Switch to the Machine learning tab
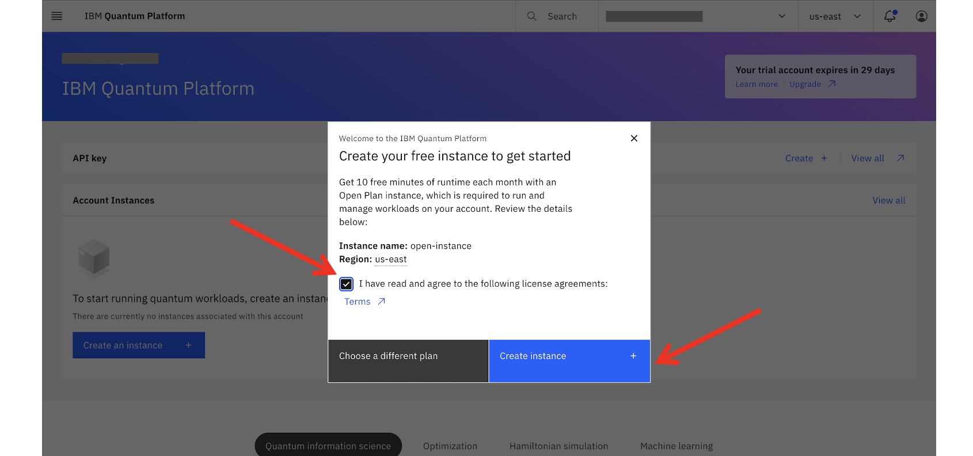The width and height of the screenshot is (973, 456). [x=676, y=446]
